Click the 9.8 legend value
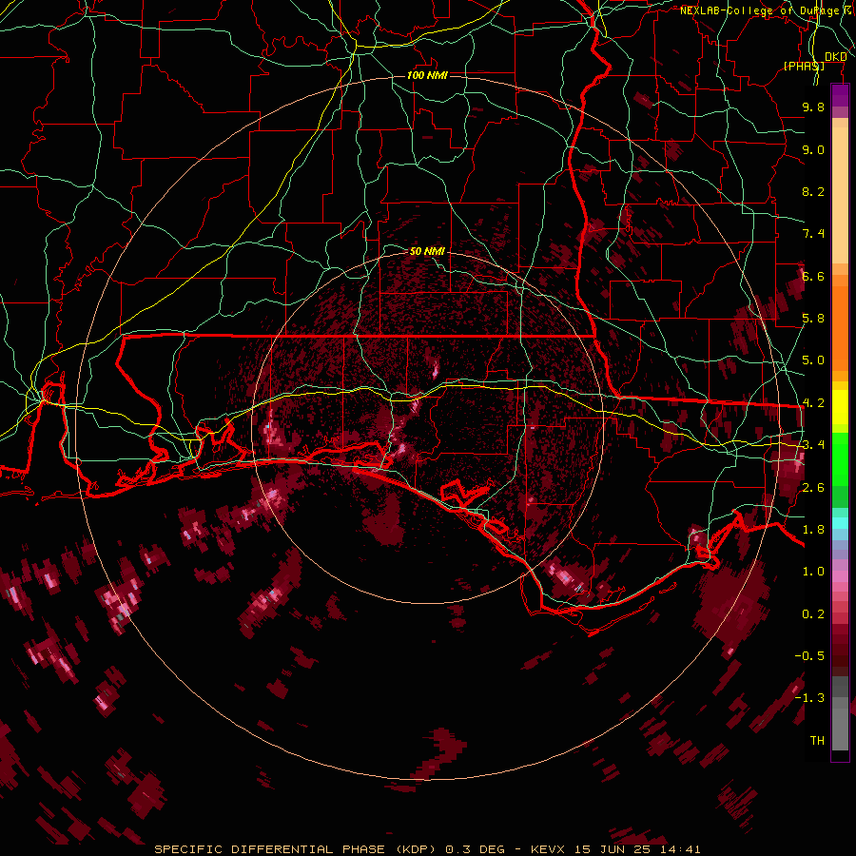Viewport: 856px width, 856px height. point(813,107)
